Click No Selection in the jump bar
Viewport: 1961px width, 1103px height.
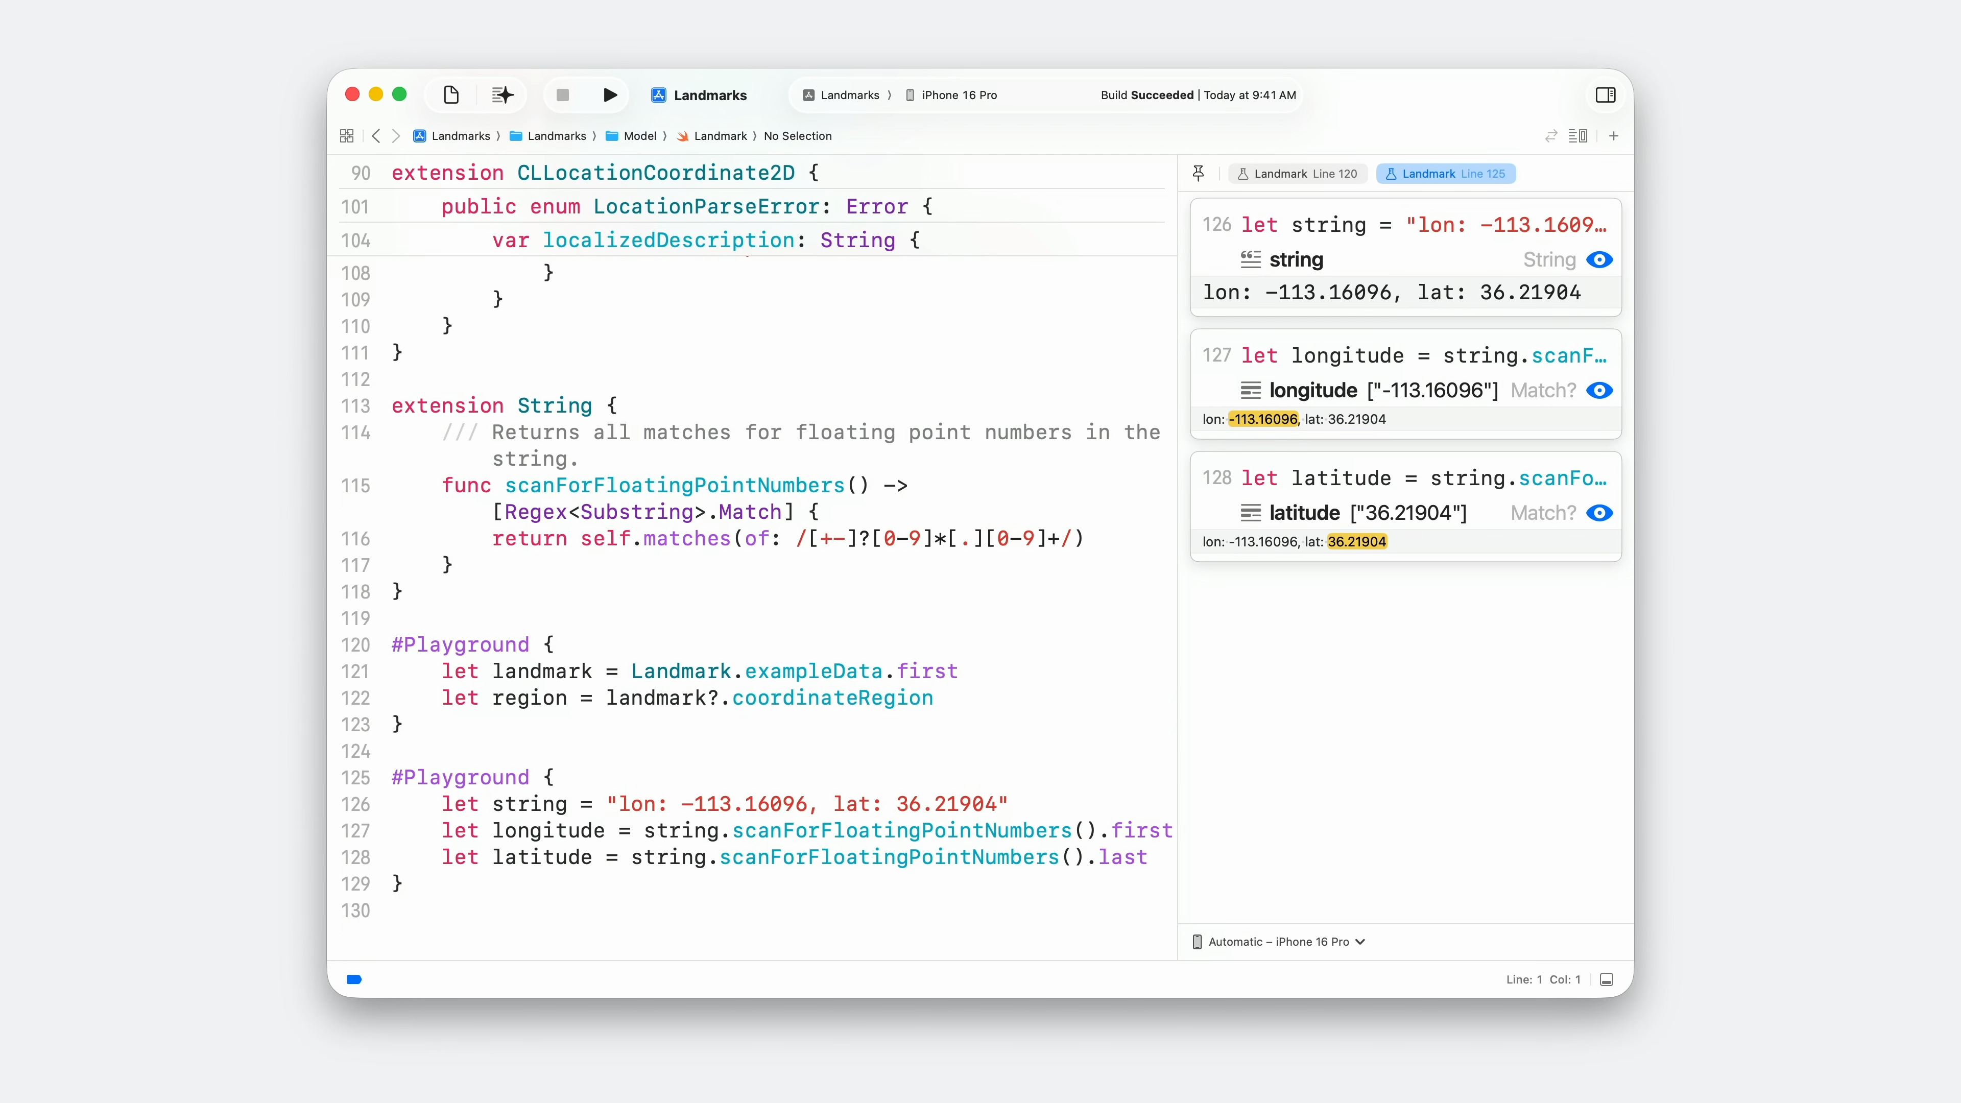point(797,135)
